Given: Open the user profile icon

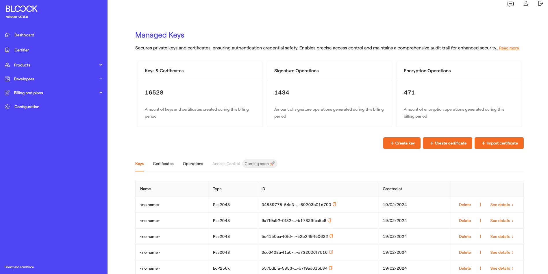Looking at the screenshot, I should click(526, 3).
